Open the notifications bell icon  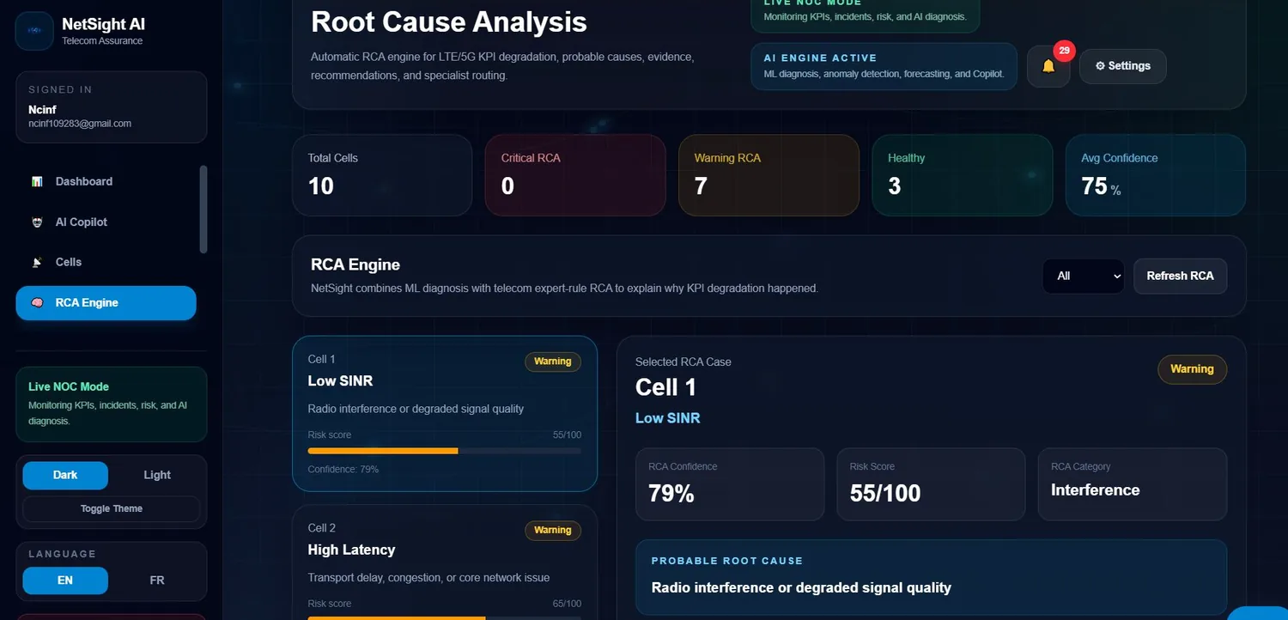1048,66
